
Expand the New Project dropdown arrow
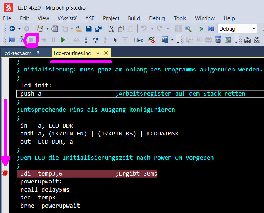[x=48, y=29]
